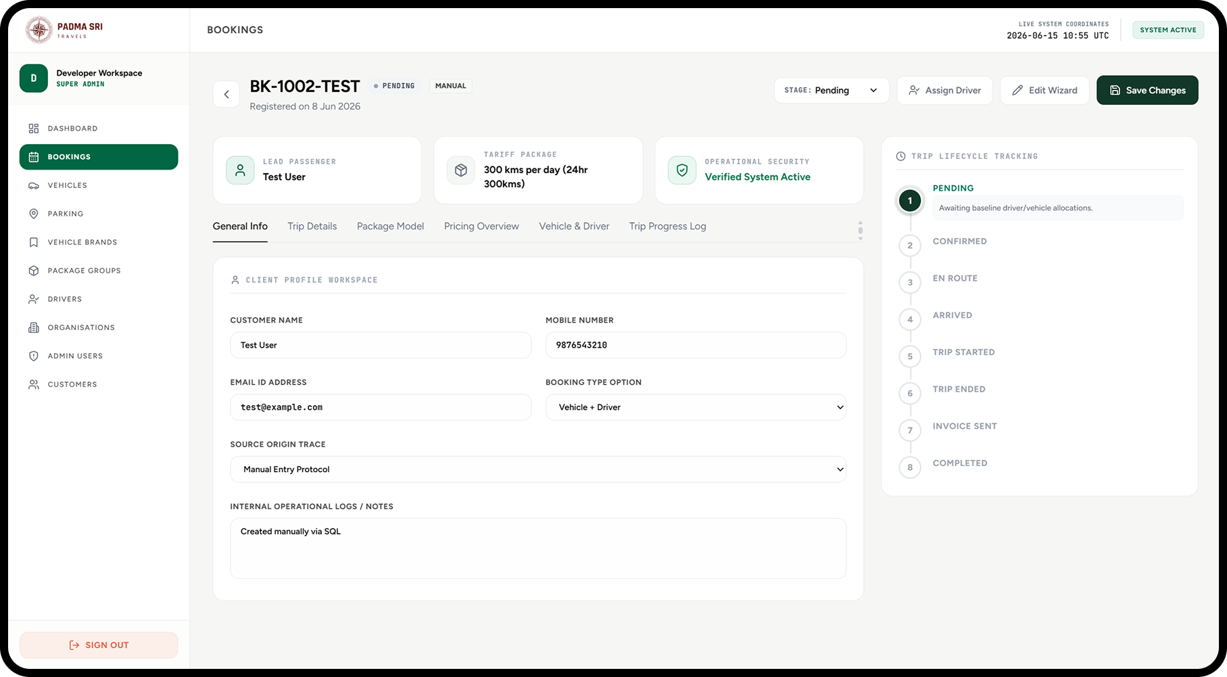The image size is (1227, 677).
Task: Click the Parking pin icon in sidebar
Action: [34, 214]
